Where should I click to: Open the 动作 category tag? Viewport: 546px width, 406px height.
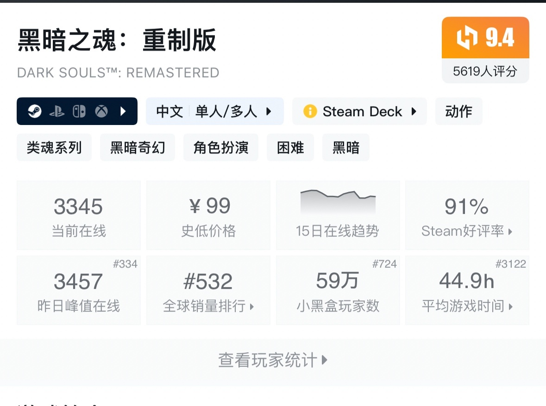tap(458, 111)
